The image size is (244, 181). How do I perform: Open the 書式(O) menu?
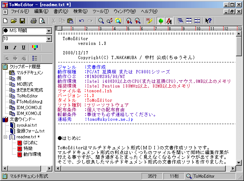point(61,11)
